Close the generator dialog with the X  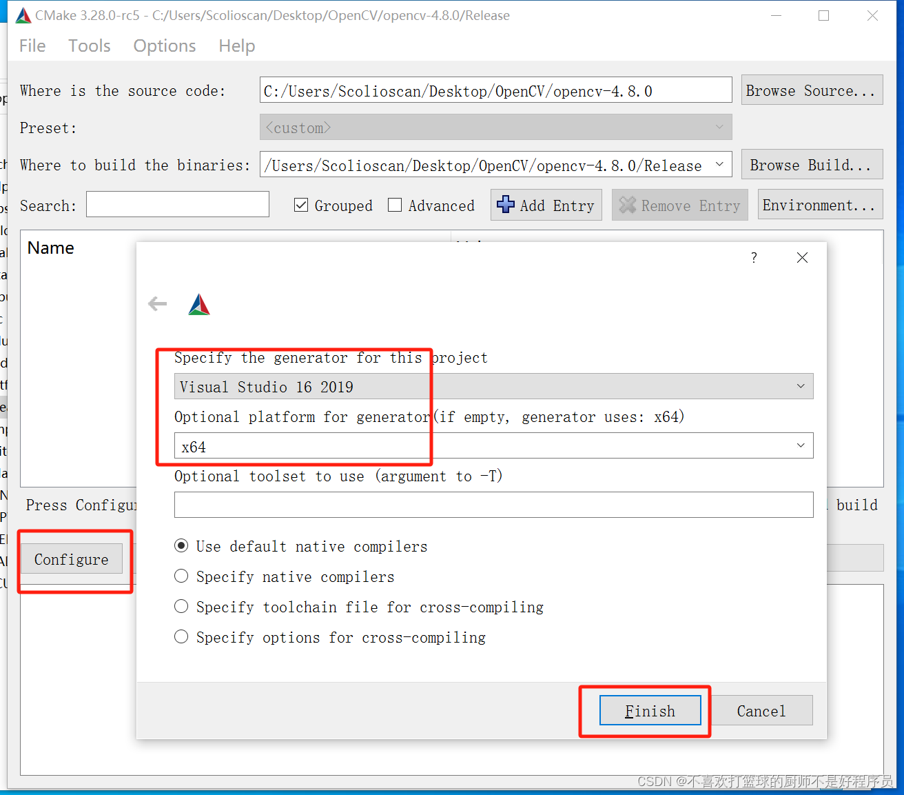coord(802,257)
